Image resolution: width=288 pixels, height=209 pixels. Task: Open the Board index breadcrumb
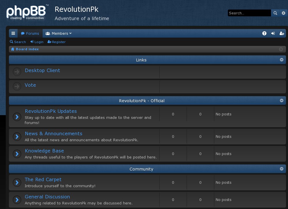[x=27, y=49]
